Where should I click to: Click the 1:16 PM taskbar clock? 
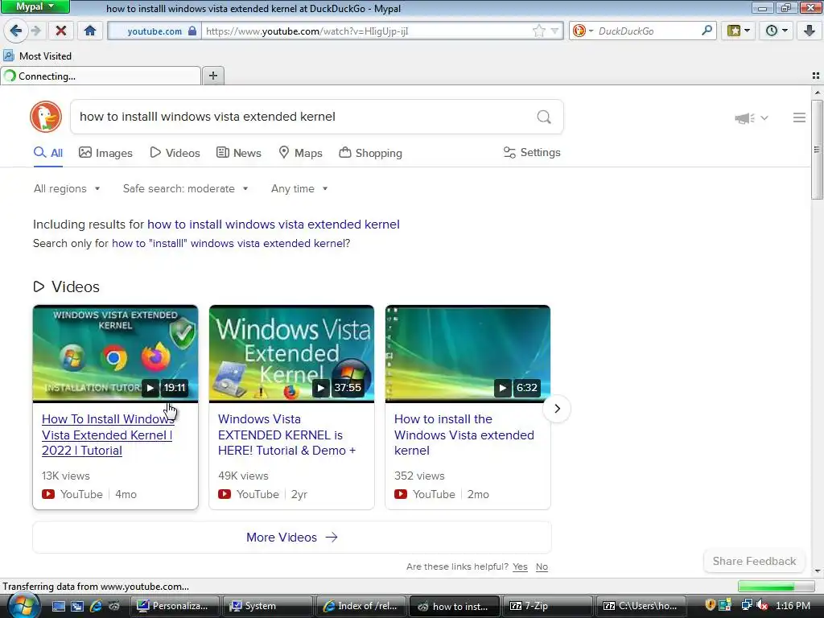click(793, 606)
